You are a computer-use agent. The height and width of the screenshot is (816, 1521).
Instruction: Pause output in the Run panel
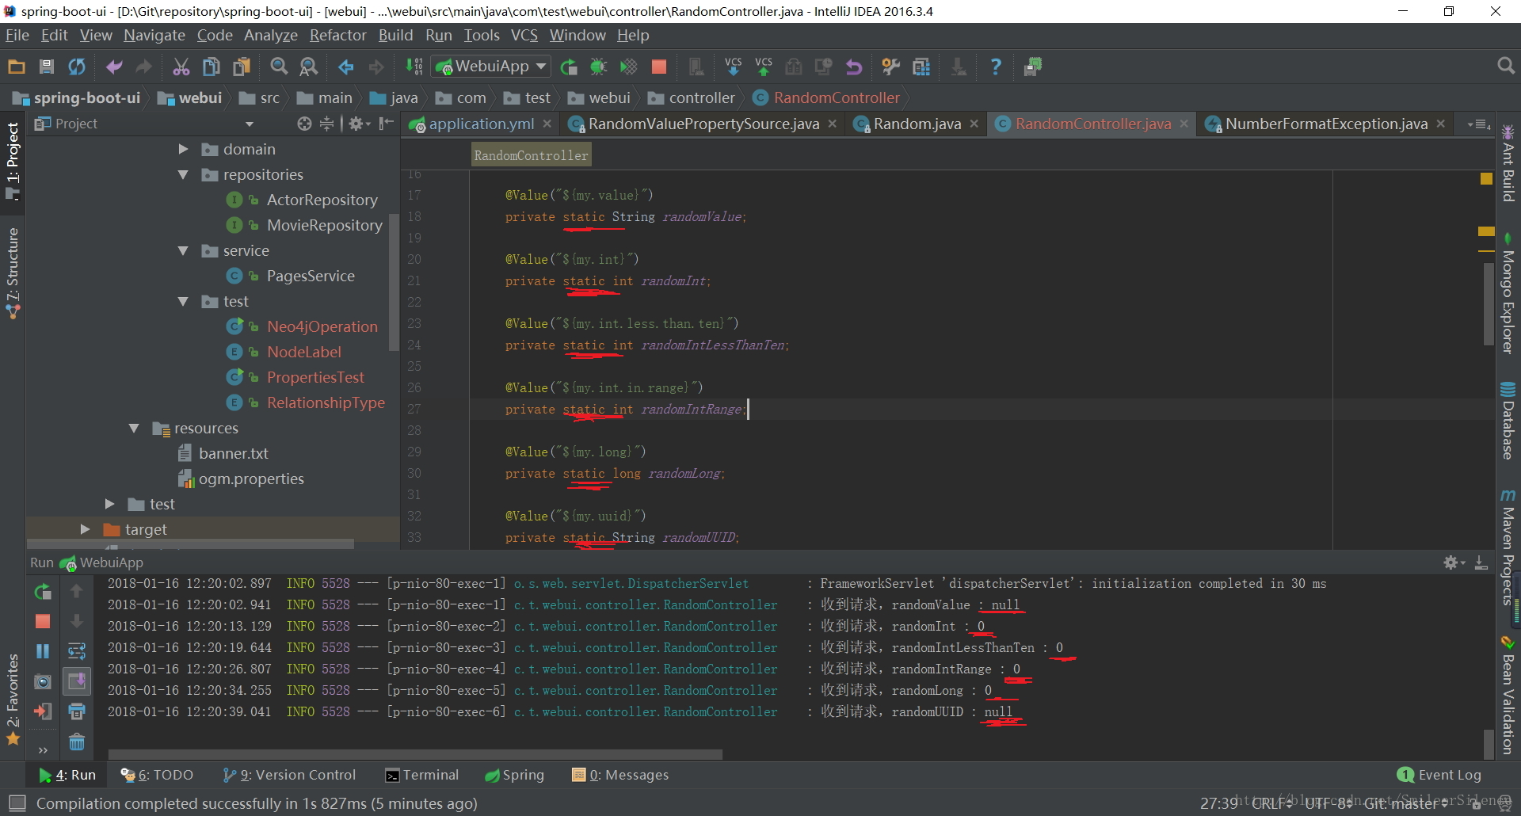click(43, 651)
